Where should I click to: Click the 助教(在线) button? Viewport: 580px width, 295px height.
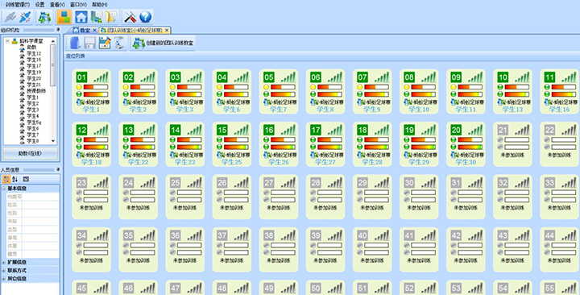[31, 153]
